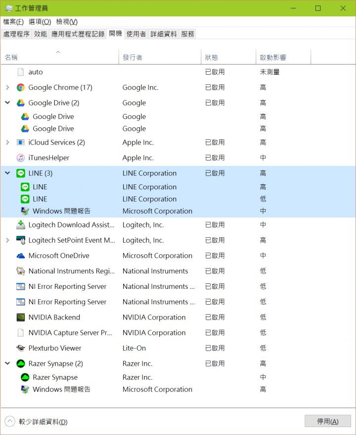Image resolution: width=356 pixels, height=435 pixels.
Task: Select the National Instruments Regi... row
Action: coord(178,271)
